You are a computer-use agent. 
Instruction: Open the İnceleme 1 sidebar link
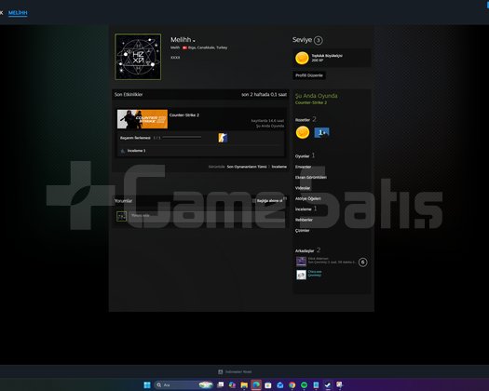tap(306, 209)
